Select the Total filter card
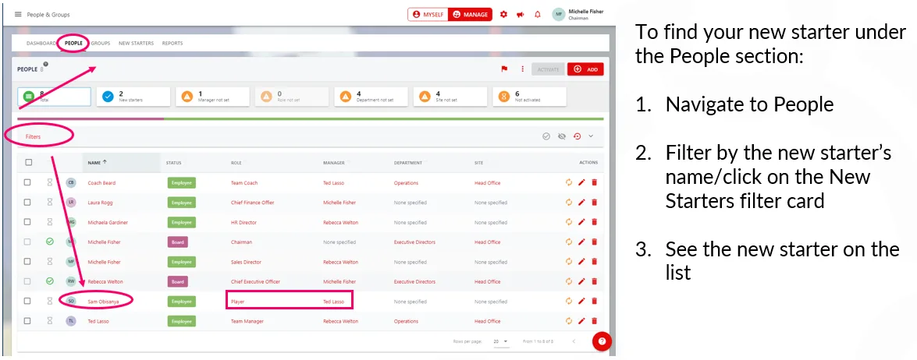Viewport: 917px width, 360px height. [x=55, y=97]
